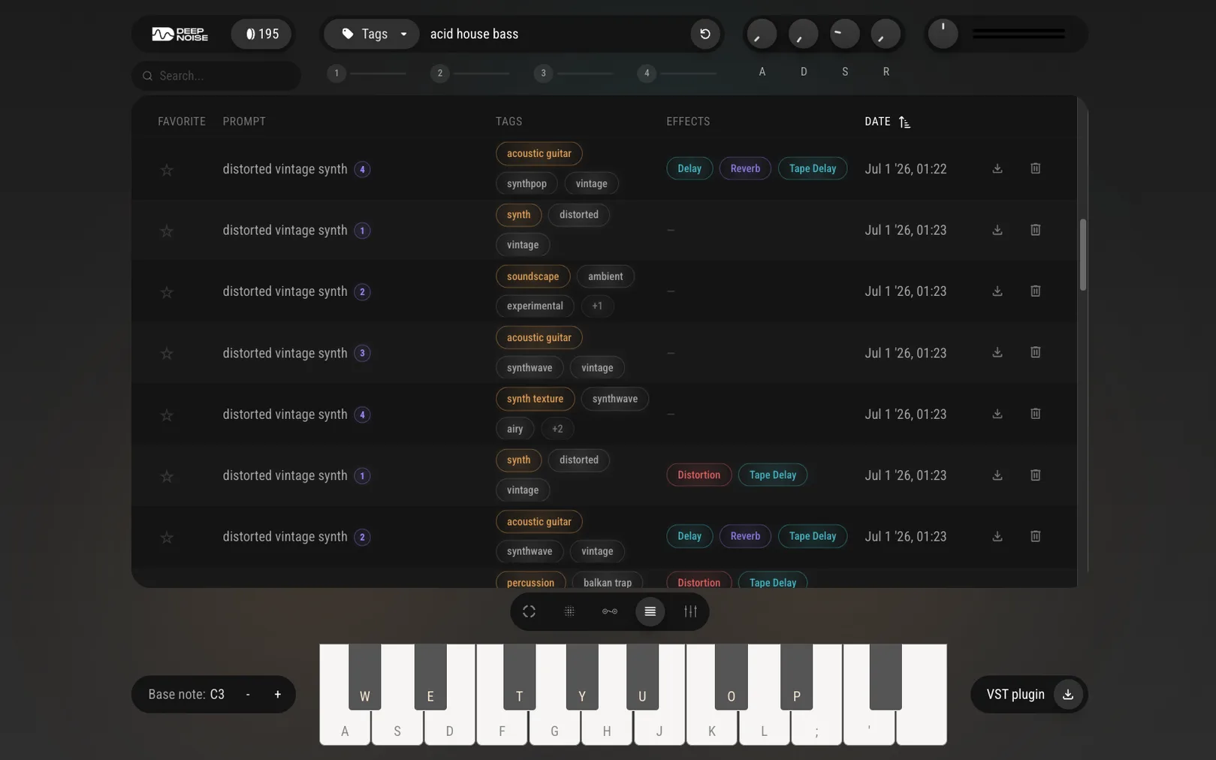Viewport: 1216px width, 760px height.
Task: Click the credits 195 button
Action: pos(261,34)
